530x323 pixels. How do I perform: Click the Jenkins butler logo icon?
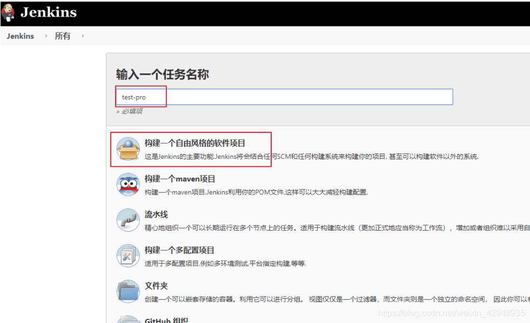click(8, 12)
